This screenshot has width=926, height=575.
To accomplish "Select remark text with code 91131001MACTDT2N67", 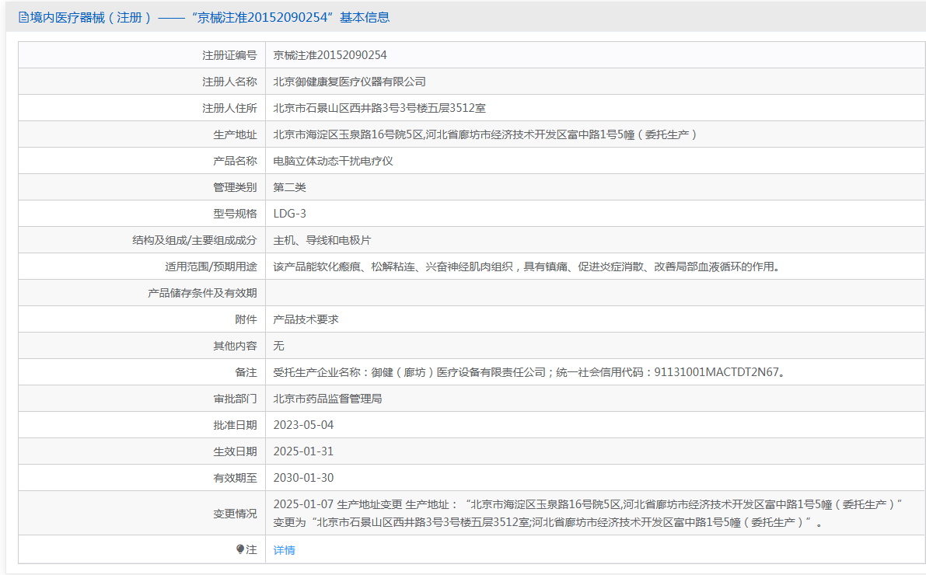I will [x=529, y=372].
